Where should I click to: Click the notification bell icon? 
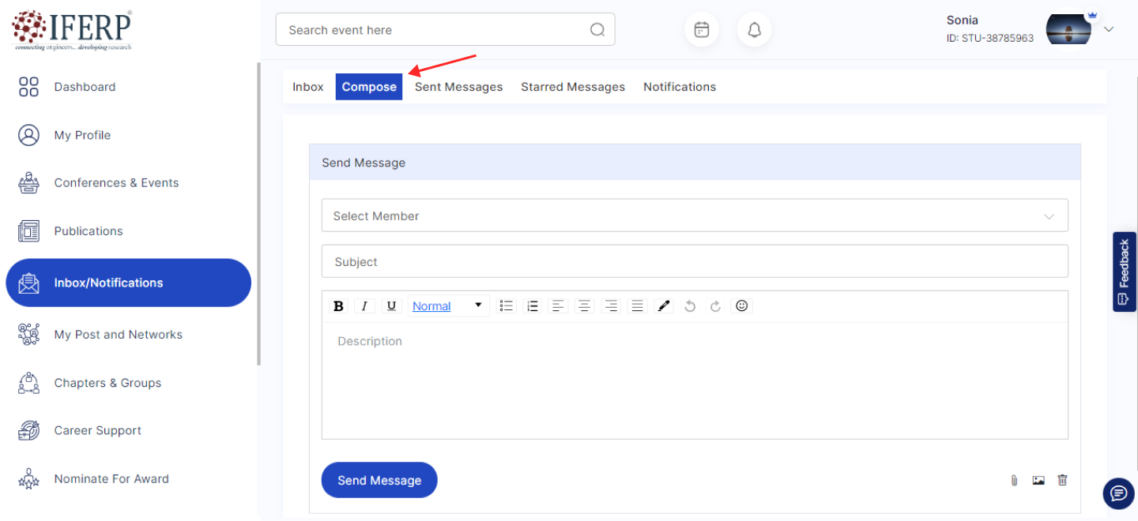754,30
